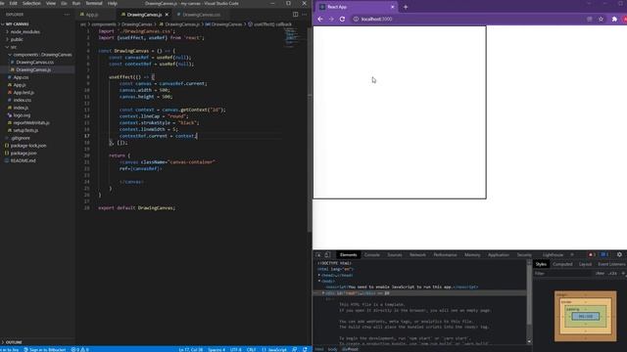
Task: Open editor more actions ellipsis
Action: (x=305, y=15)
